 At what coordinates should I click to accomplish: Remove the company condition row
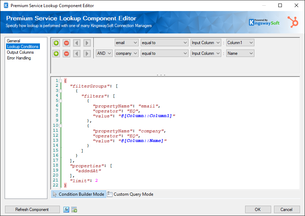(x=66, y=53)
